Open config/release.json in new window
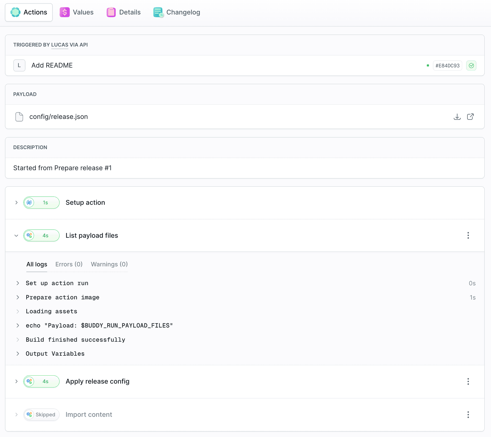 470,117
